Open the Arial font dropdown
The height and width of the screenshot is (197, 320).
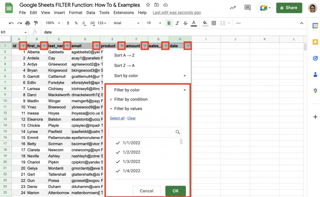click(x=126, y=23)
